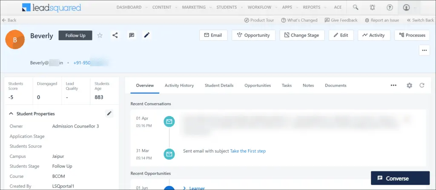This screenshot has width=436, height=190.
Task: Click the Created By value LSQportal1
Action: point(63,186)
